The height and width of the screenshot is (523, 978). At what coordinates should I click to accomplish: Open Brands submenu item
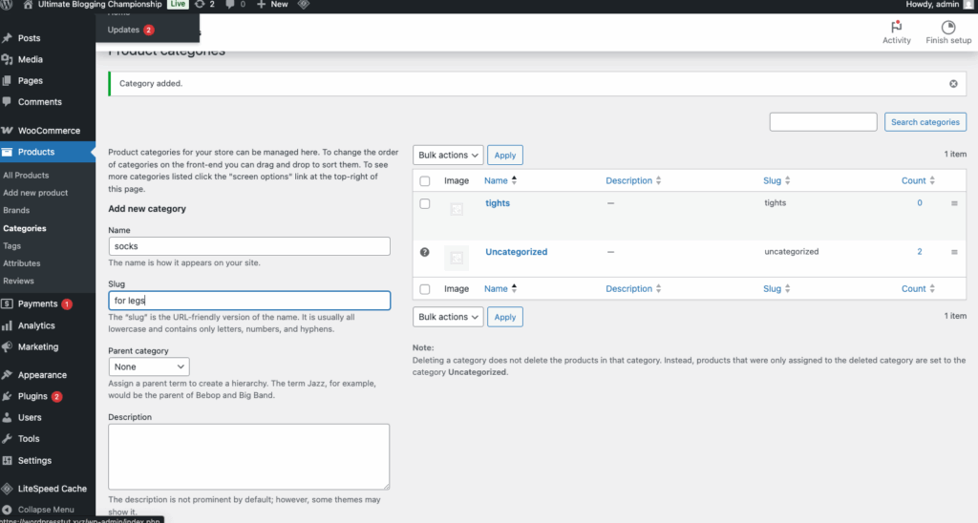point(16,210)
